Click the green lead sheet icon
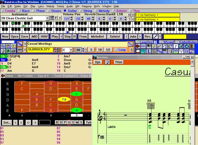 coord(8,51)
